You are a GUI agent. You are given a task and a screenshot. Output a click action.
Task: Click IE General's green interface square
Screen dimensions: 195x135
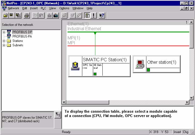coord(95,74)
